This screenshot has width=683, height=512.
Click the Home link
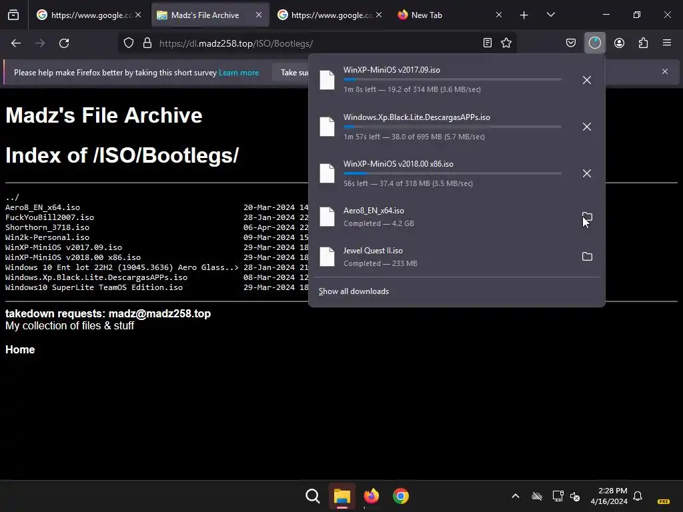coord(20,349)
